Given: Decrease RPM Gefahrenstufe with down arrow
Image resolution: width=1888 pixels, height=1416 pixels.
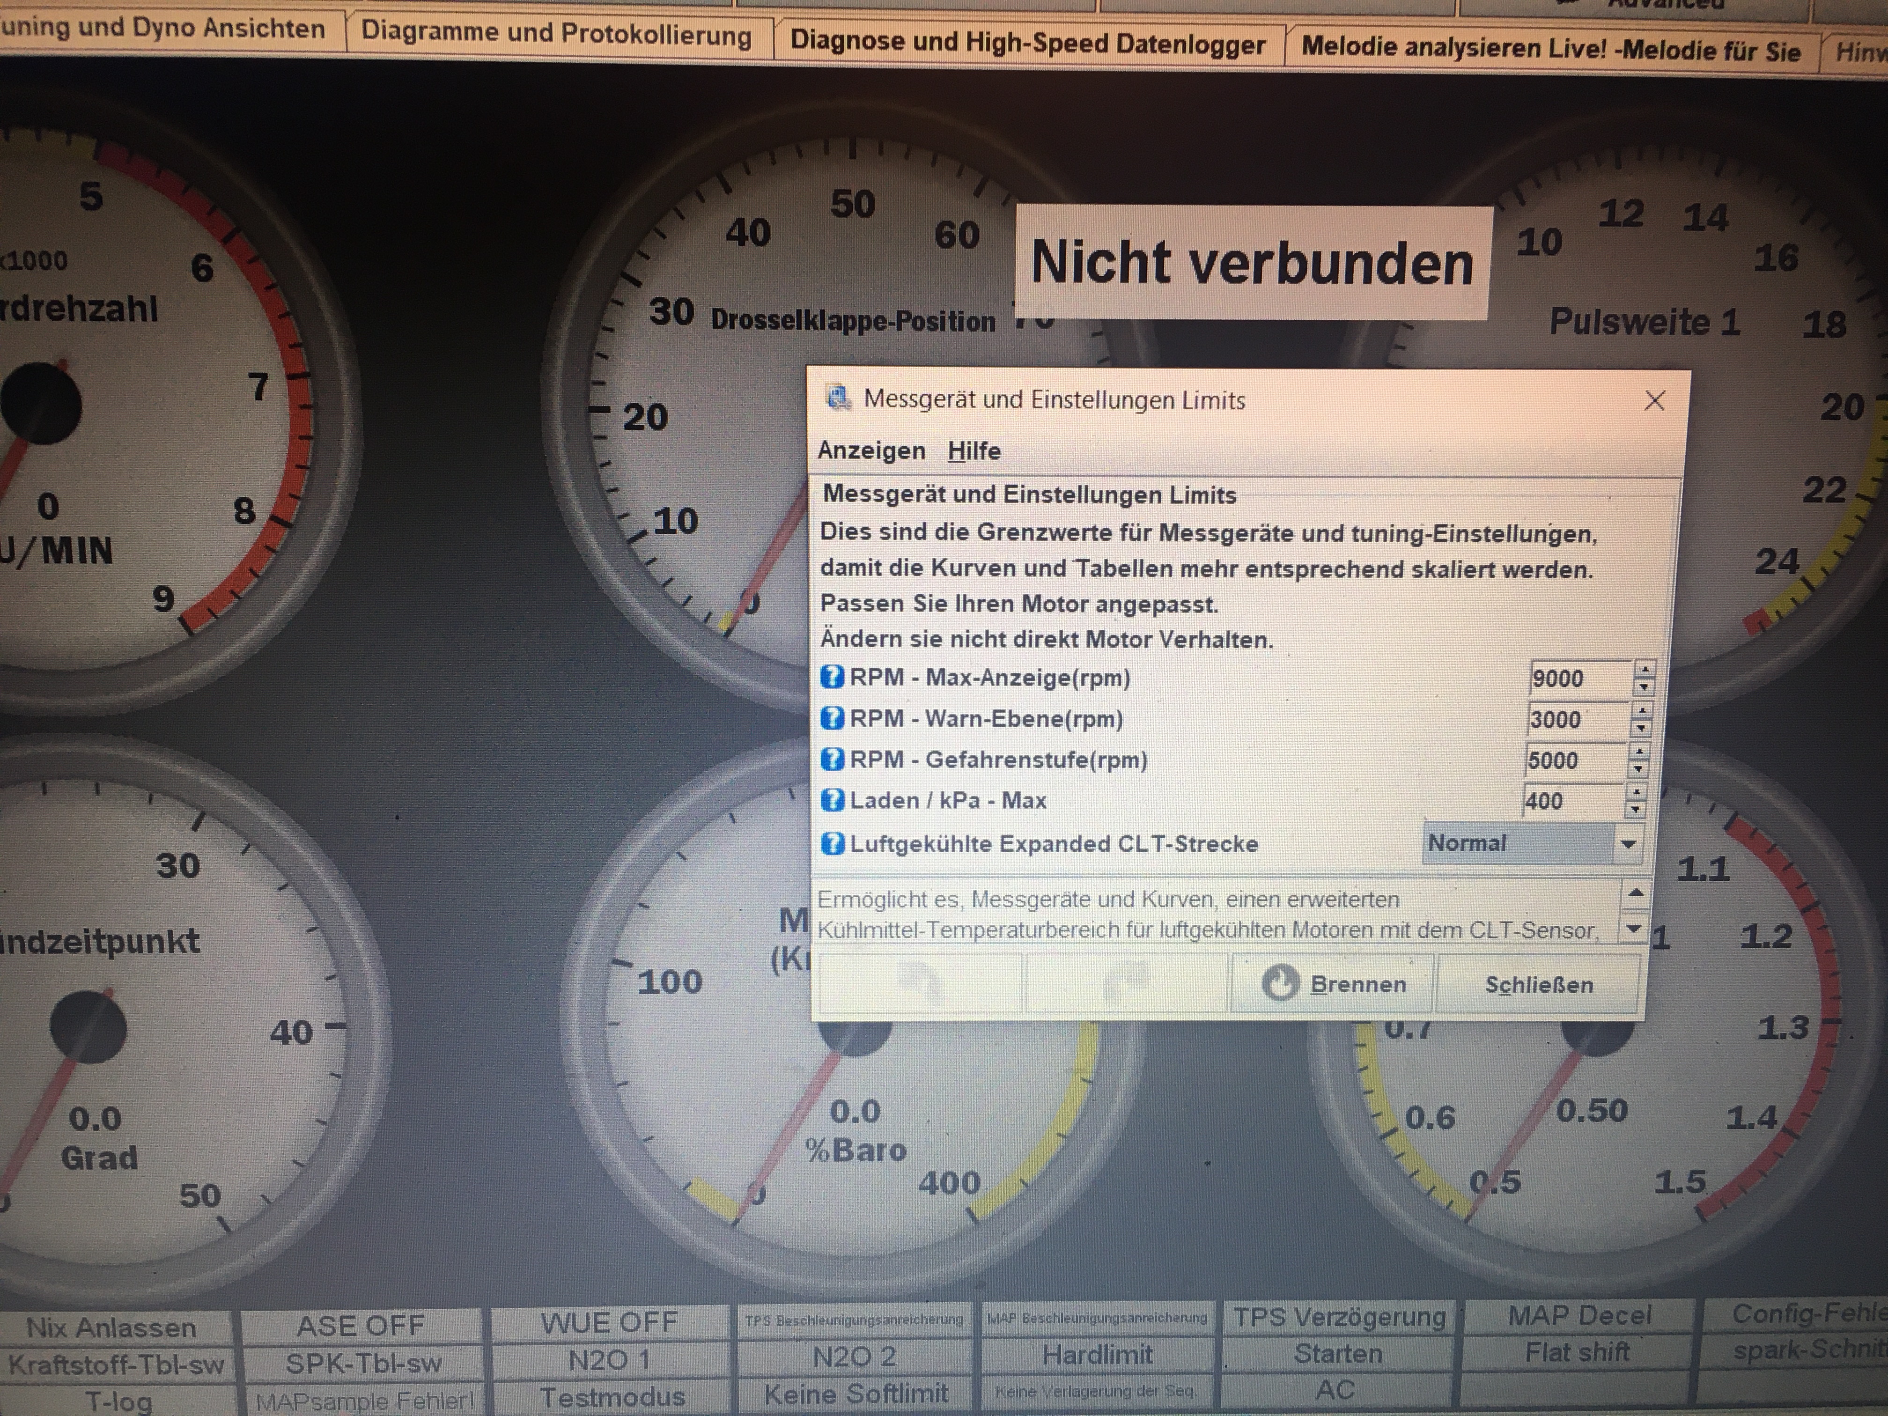Looking at the screenshot, I should tap(1638, 769).
